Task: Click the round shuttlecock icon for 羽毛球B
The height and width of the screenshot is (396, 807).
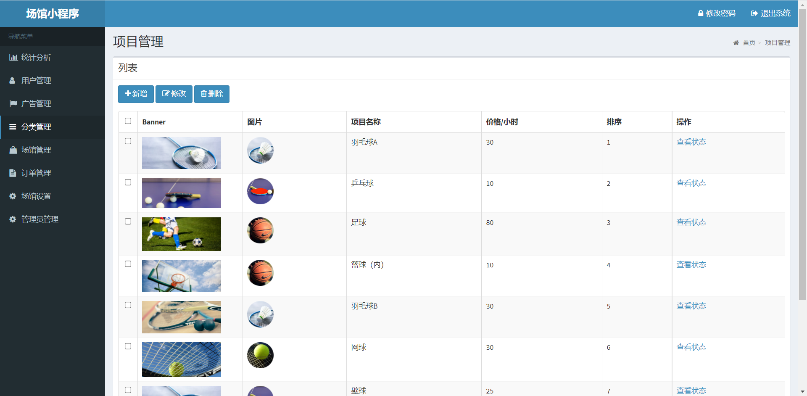Action: pos(260,314)
